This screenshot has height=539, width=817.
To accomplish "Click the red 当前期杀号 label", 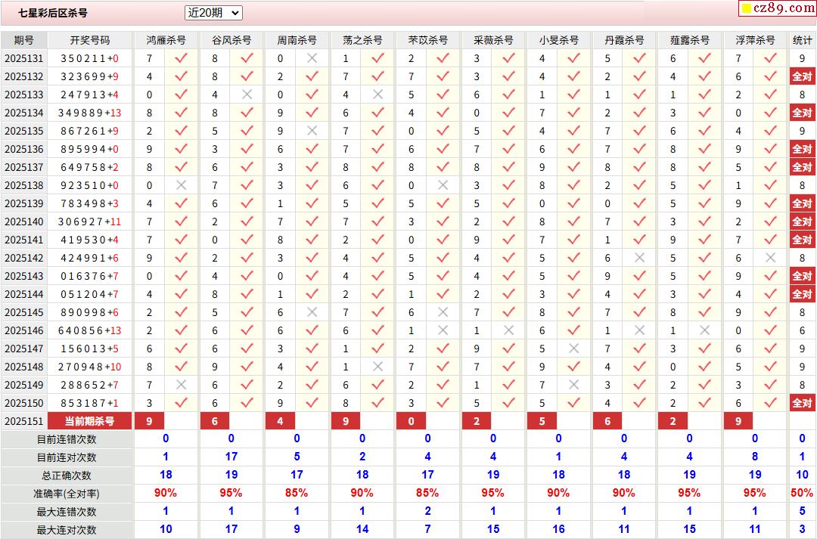I will tap(89, 421).
